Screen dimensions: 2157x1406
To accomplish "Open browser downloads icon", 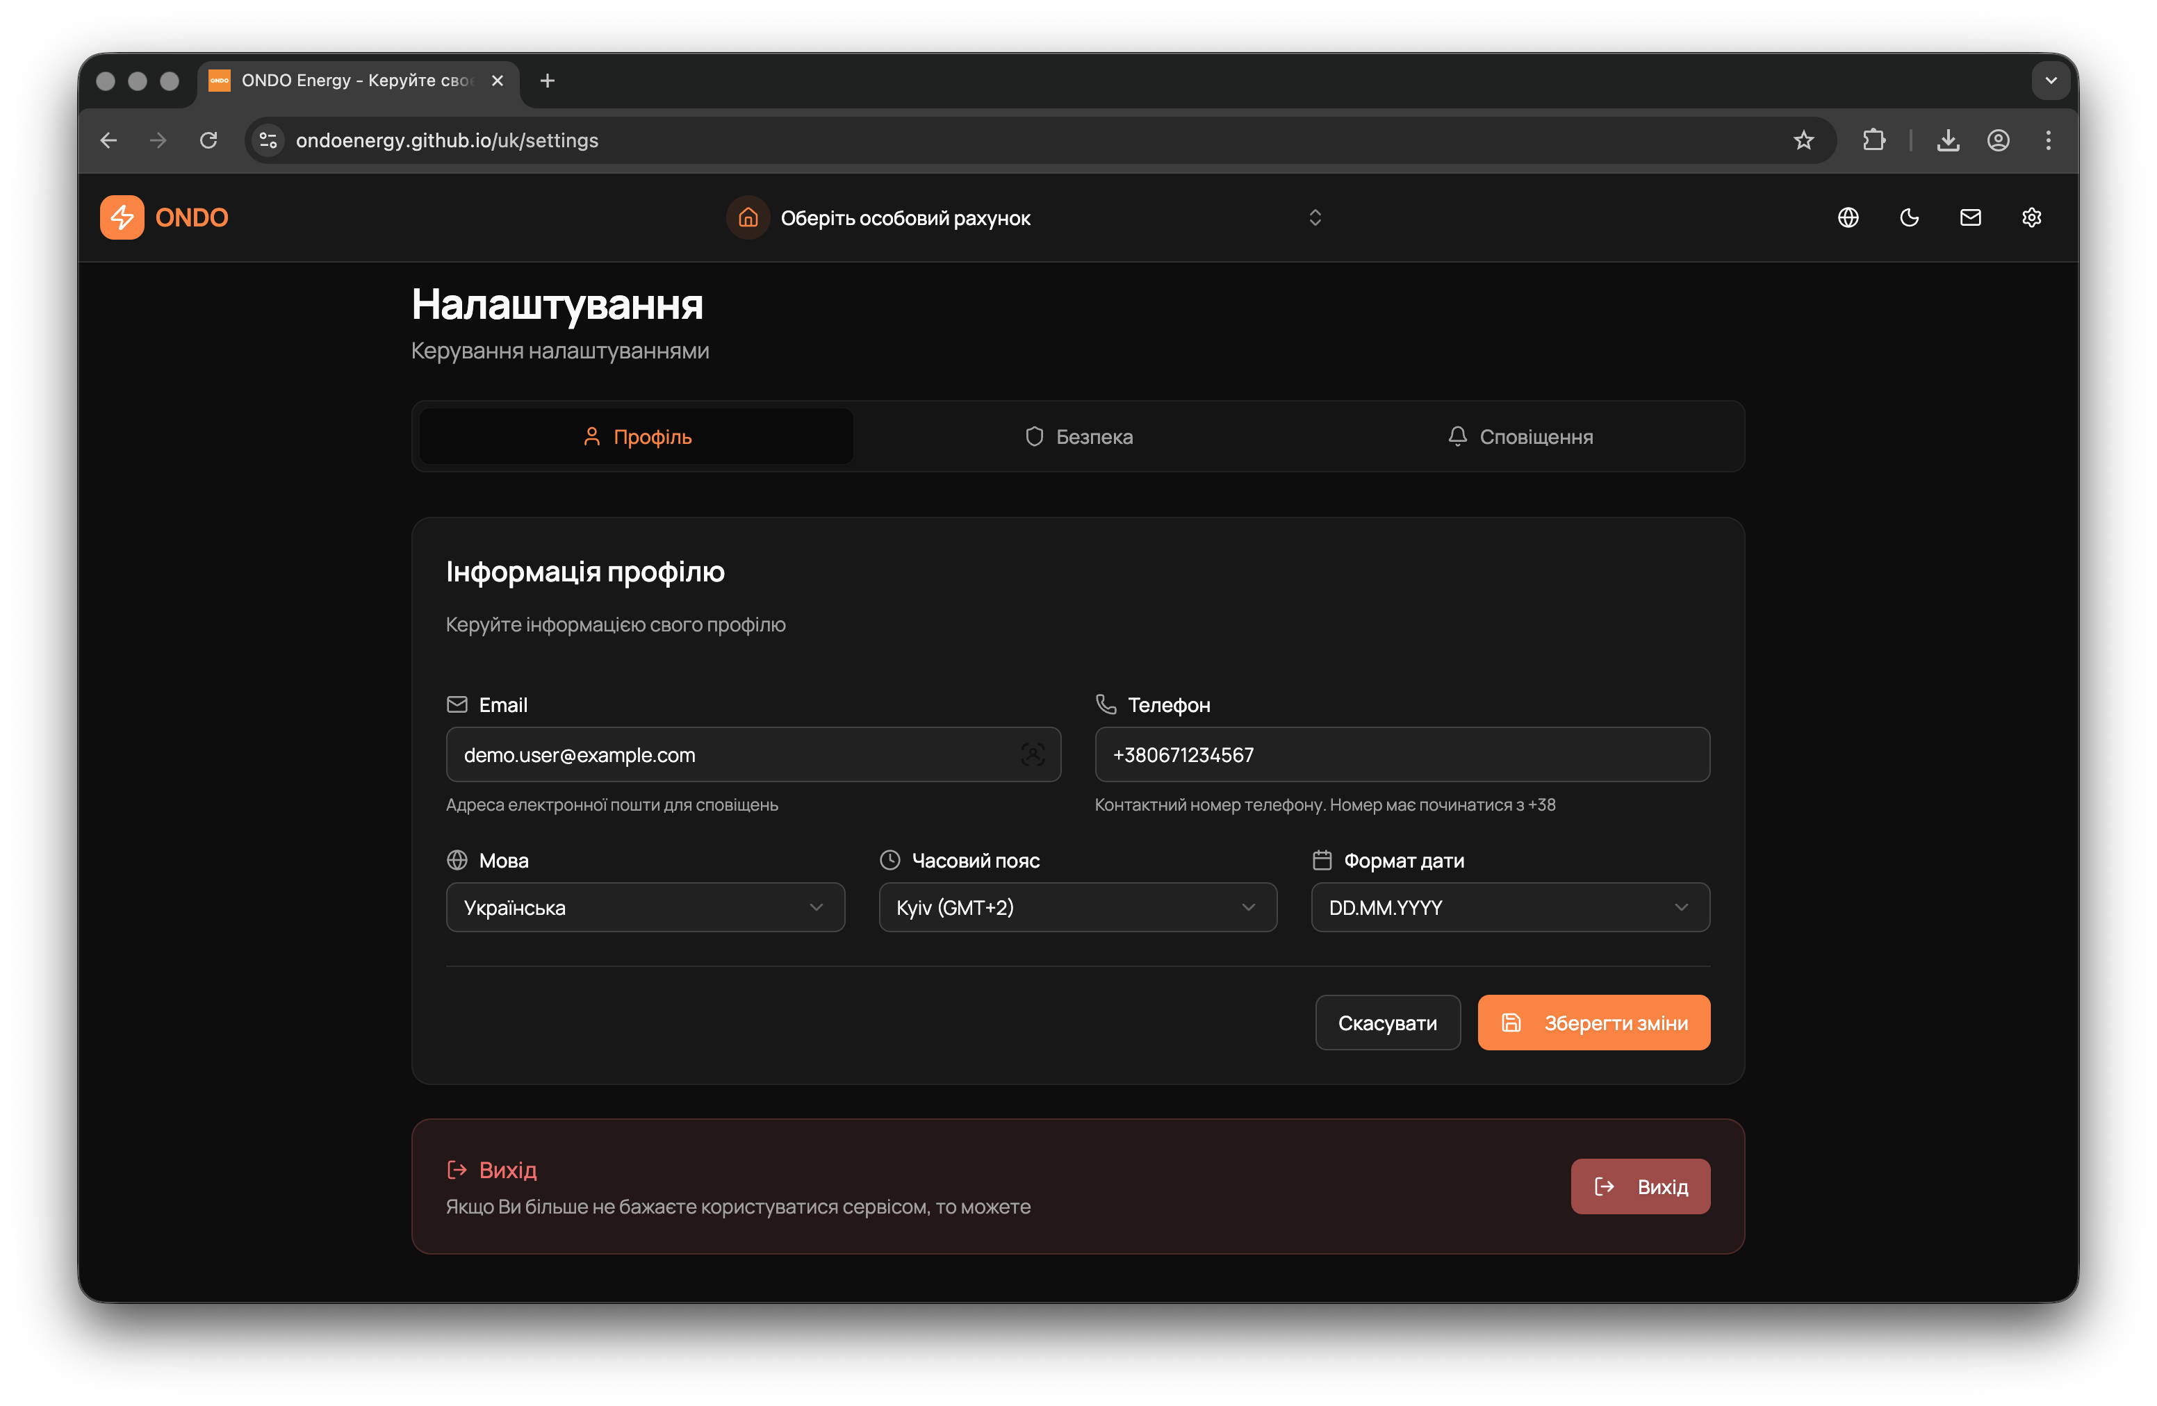I will pos(1948,140).
